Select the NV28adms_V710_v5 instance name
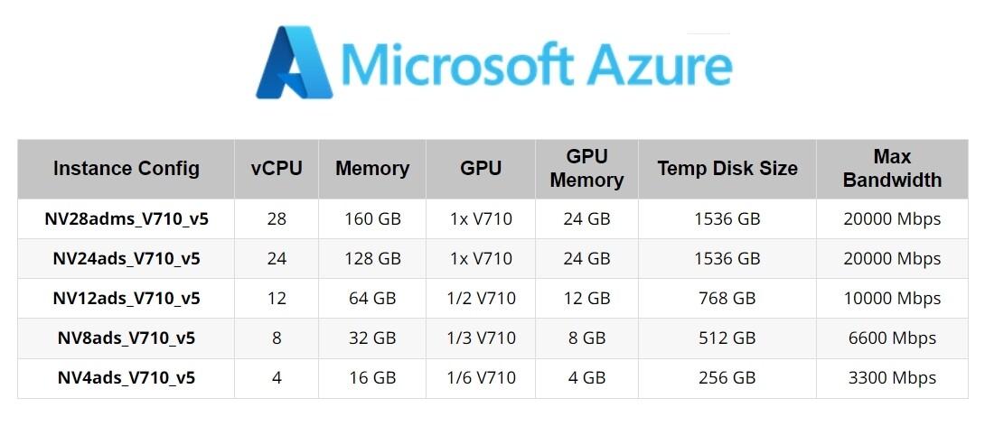 click(x=127, y=218)
